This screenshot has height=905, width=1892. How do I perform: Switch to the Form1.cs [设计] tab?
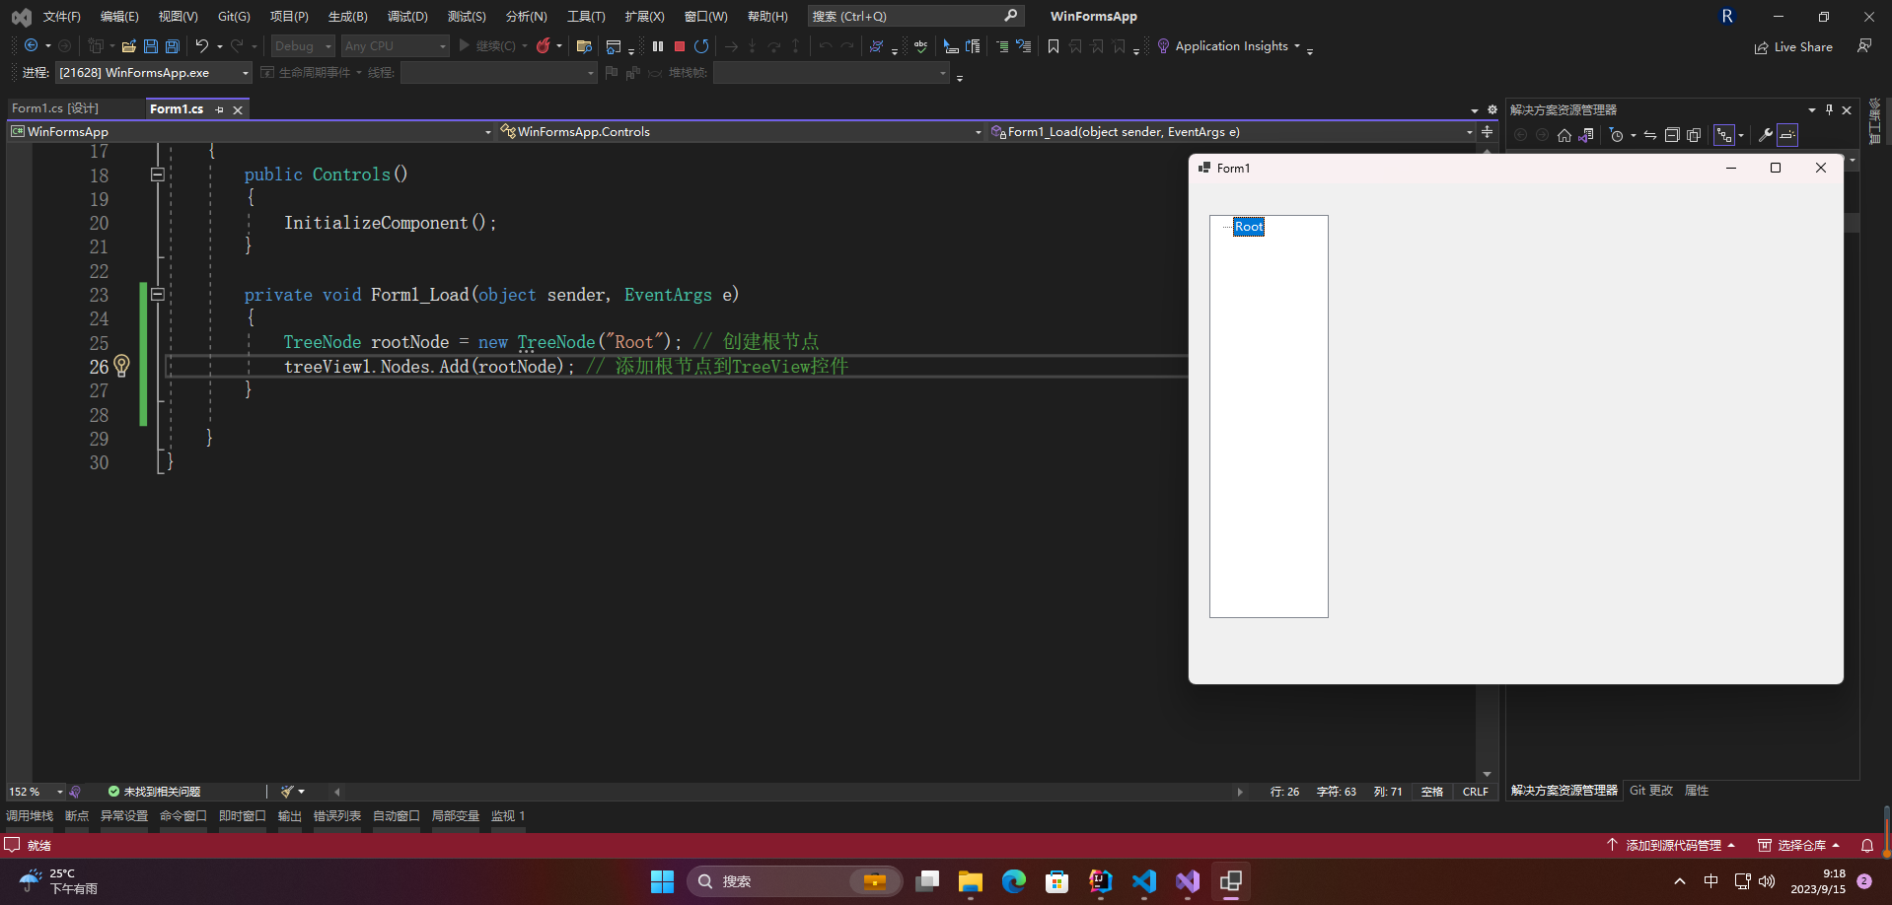click(55, 108)
